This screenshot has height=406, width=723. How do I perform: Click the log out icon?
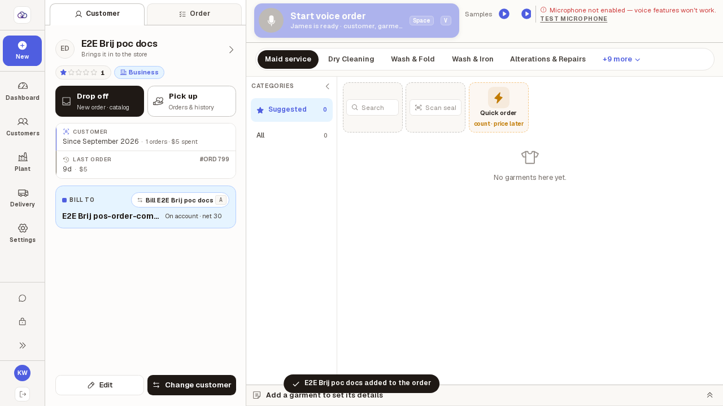(x=23, y=394)
